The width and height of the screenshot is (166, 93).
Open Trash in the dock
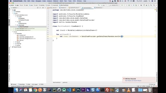click(150, 90)
